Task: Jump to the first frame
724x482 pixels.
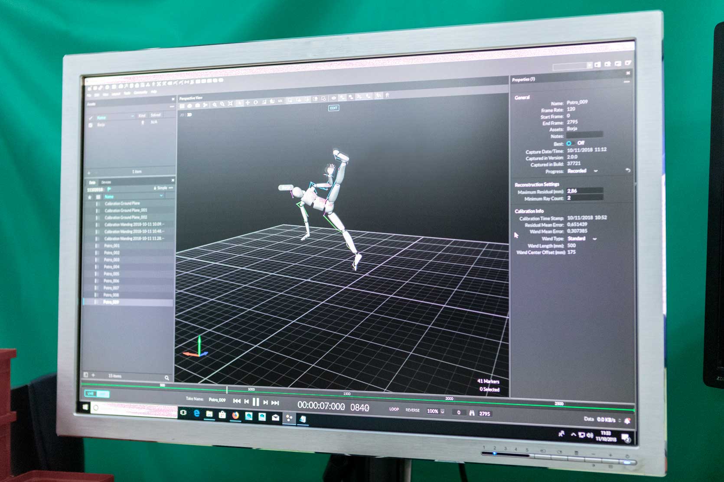Action: [x=237, y=401]
